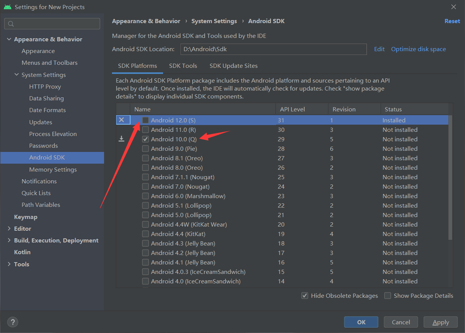Open Menus and Toolbars settings

[x=50, y=63]
